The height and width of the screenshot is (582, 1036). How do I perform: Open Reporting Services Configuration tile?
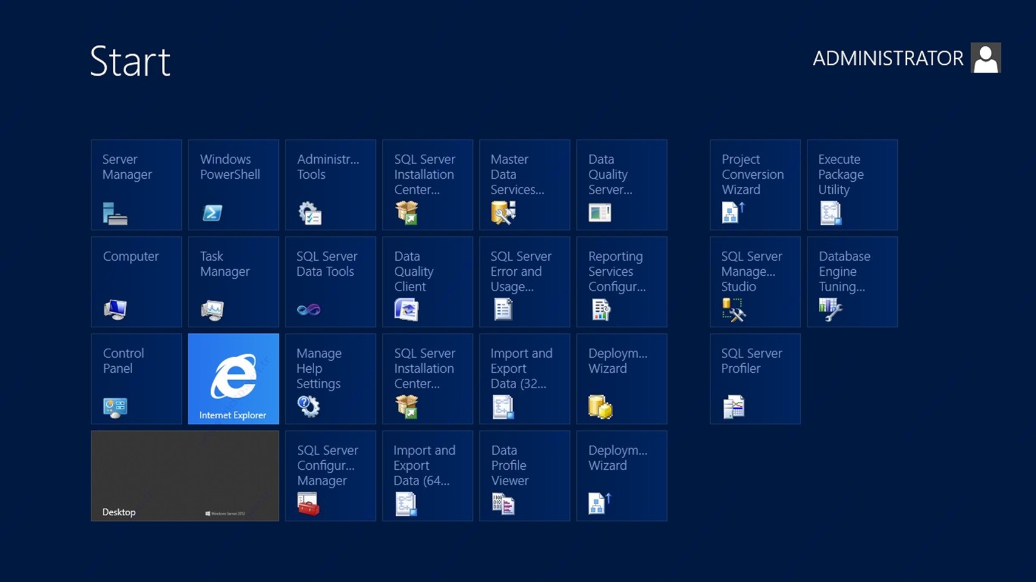(x=622, y=282)
